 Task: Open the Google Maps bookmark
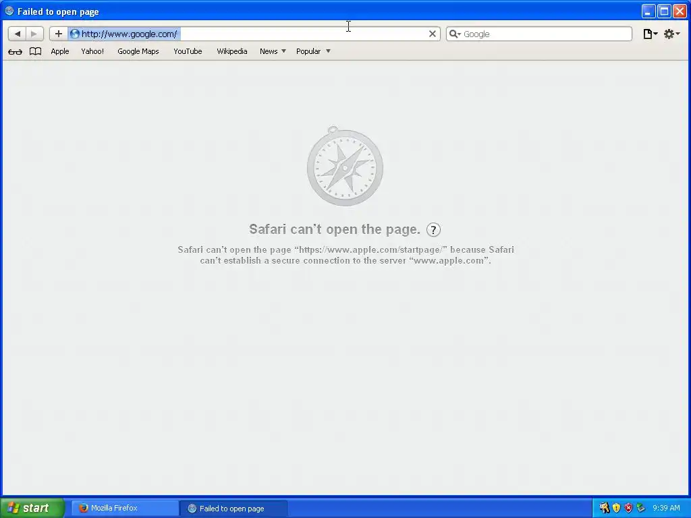pyautogui.click(x=138, y=51)
